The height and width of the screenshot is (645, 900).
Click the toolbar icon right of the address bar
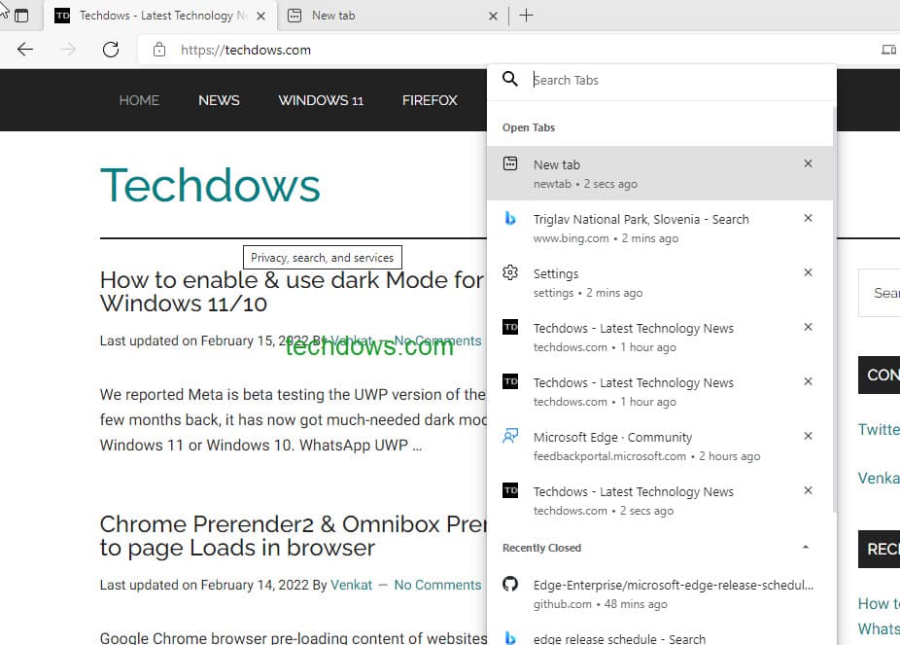click(x=888, y=50)
